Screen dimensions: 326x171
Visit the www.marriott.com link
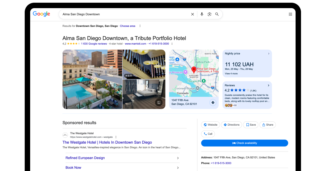click(x=136, y=43)
